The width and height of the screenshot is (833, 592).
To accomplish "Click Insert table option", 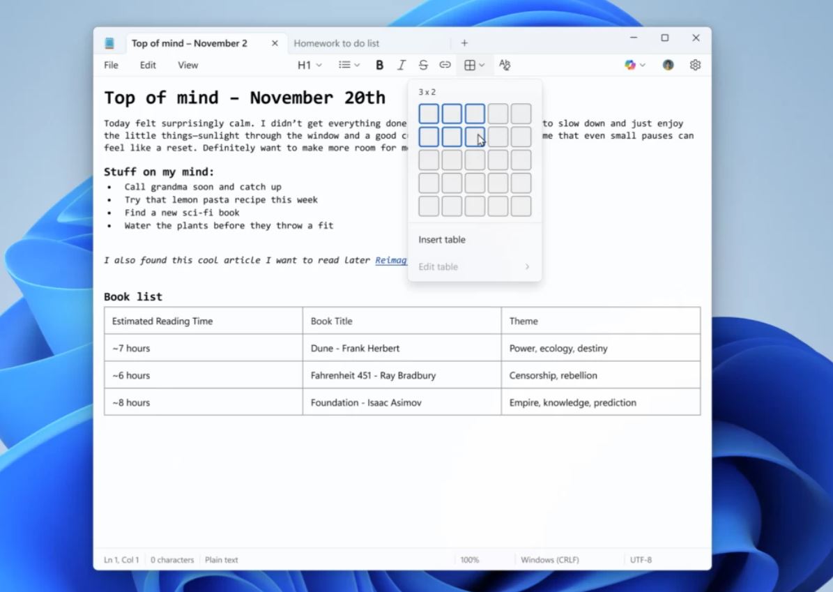I will click(442, 240).
